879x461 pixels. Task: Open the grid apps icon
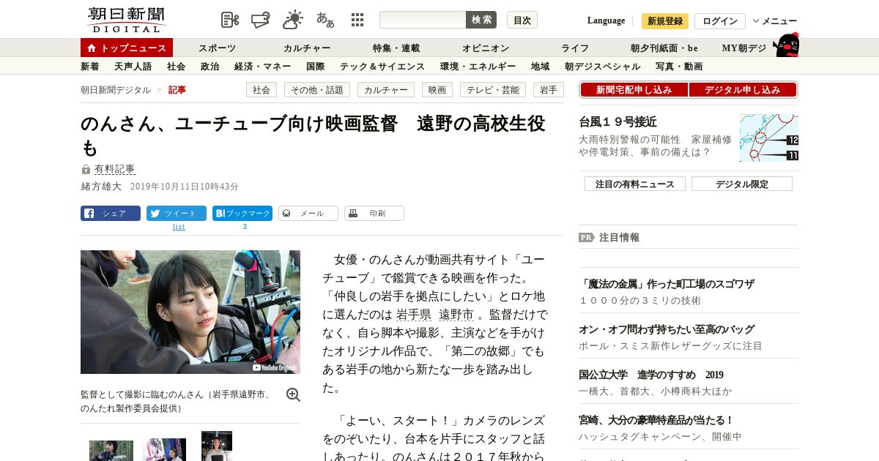click(357, 20)
